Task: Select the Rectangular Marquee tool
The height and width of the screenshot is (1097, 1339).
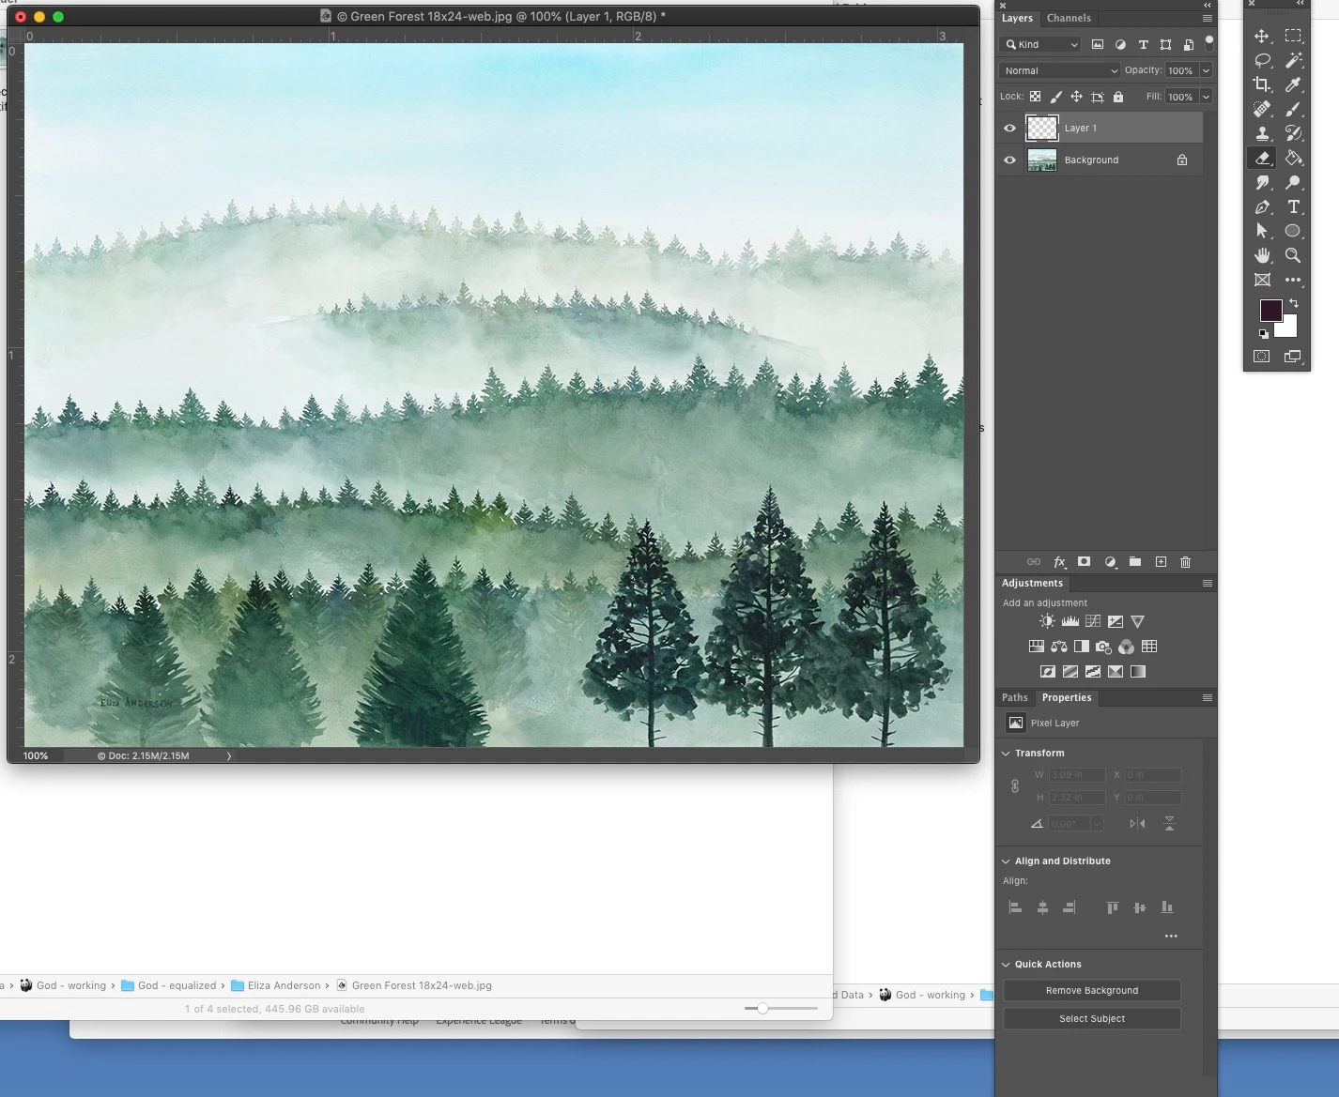Action: (1293, 36)
